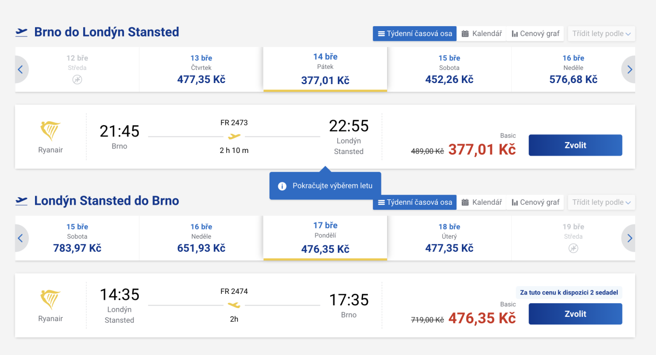Click the Ryanair logo on flight FR 2473
This screenshot has height=355, width=656.
[50, 131]
